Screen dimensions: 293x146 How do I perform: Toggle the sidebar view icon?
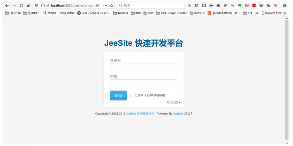(x=204, y=6)
